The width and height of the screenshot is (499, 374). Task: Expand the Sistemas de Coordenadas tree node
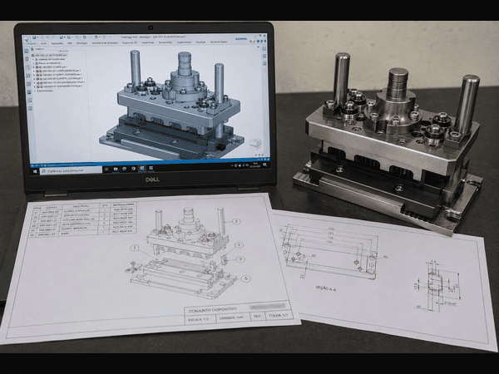coord(33,59)
